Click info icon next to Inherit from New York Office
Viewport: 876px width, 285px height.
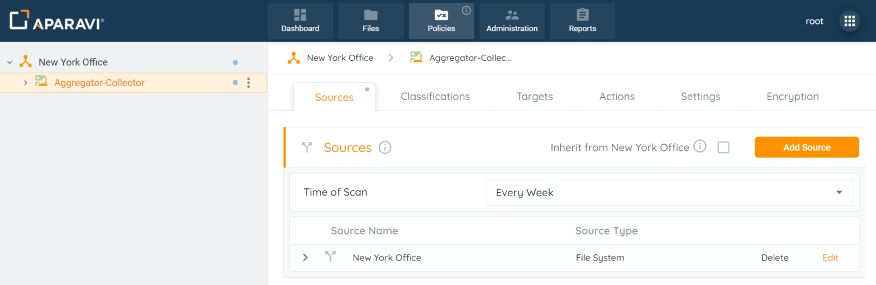(699, 146)
